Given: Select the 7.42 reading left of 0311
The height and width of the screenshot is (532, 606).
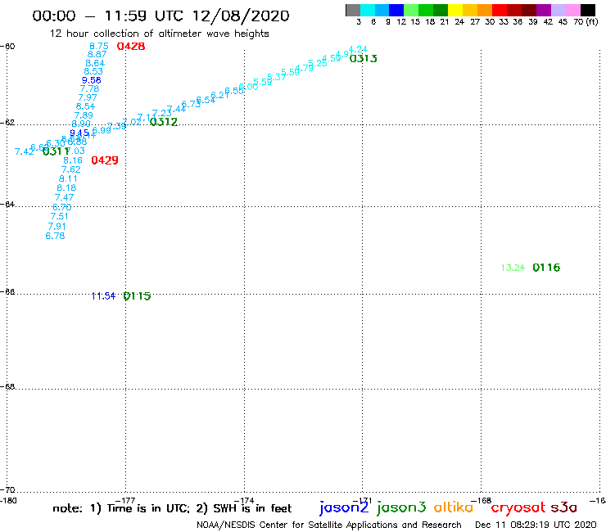Looking at the screenshot, I should coord(24,152).
